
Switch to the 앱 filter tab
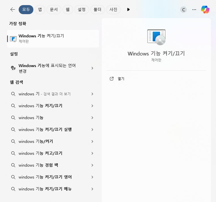coord(40,10)
